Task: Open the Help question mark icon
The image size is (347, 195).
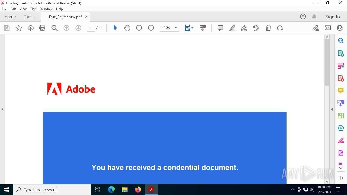Action: (303, 17)
